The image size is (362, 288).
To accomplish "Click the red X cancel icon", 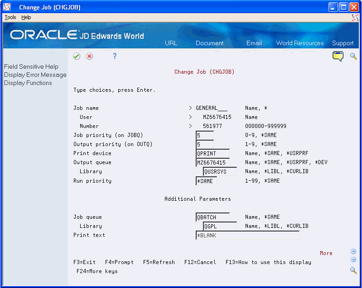I will click(89, 56).
